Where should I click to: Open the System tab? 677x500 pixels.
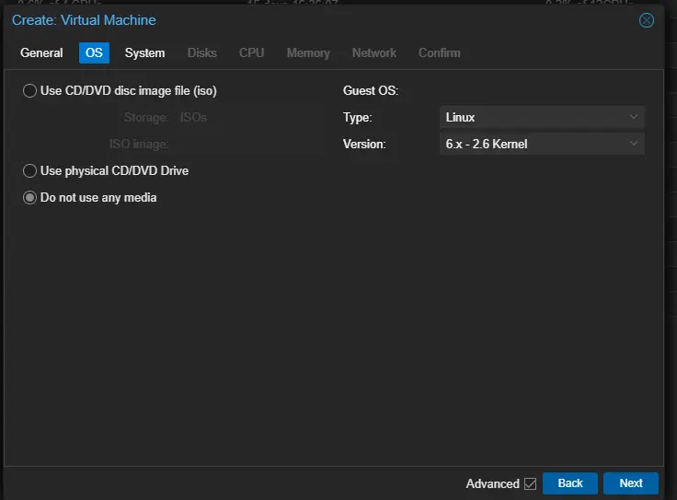(144, 53)
